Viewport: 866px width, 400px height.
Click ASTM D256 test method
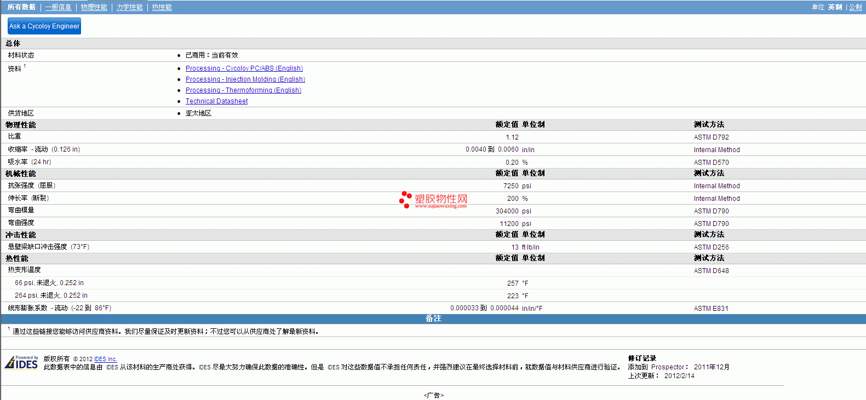(712, 247)
